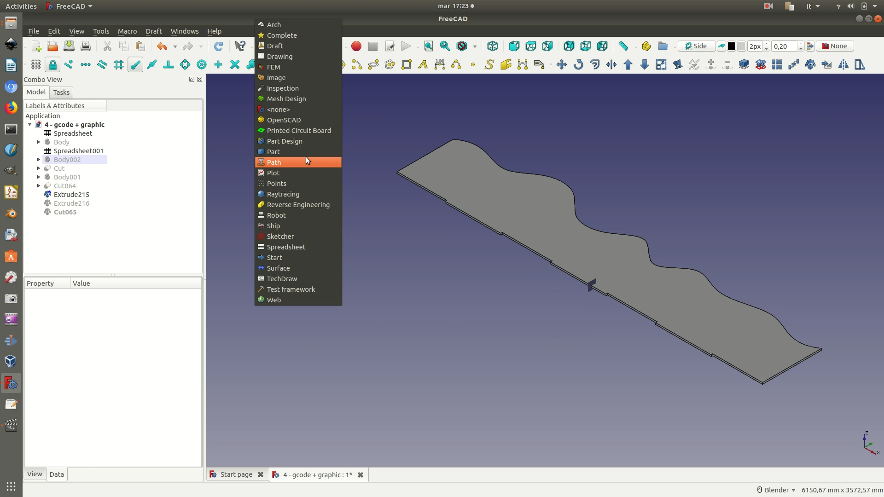Open the gray face color swatch

(742, 46)
